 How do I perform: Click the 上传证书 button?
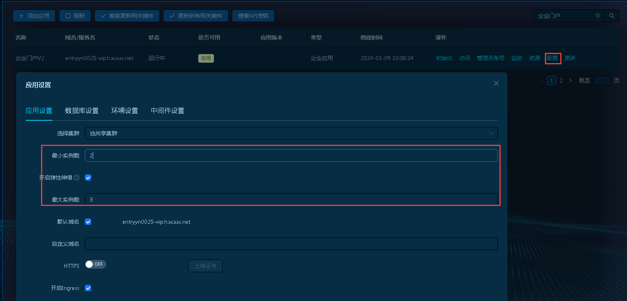coord(205,266)
